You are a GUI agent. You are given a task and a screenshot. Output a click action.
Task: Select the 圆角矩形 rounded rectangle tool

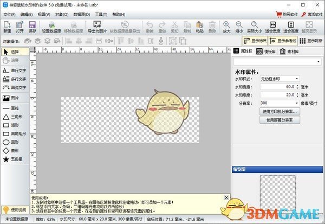(15, 133)
